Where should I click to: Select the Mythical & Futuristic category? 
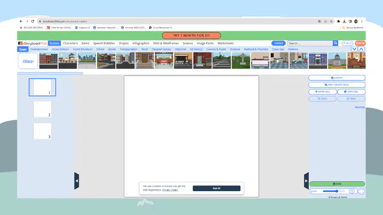point(256,49)
